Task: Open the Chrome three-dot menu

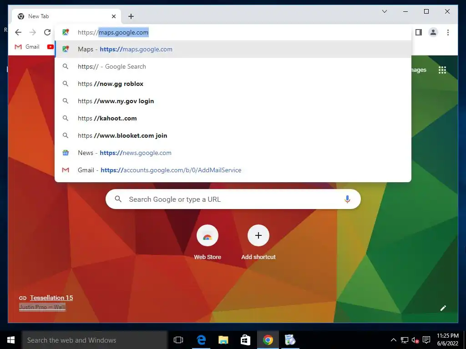Action: [x=448, y=32]
